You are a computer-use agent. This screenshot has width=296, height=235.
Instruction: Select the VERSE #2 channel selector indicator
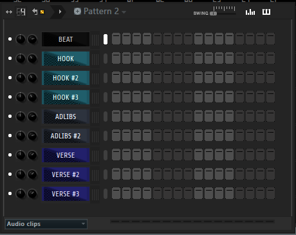106,174
